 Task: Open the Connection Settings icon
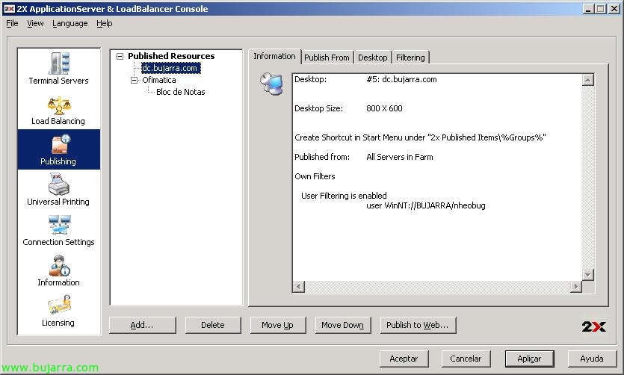(59, 225)
